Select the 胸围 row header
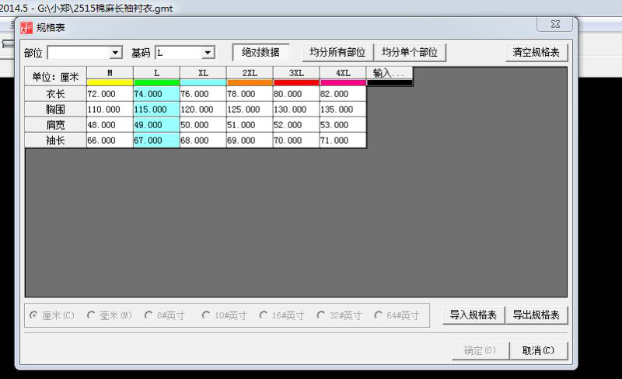 55,110
